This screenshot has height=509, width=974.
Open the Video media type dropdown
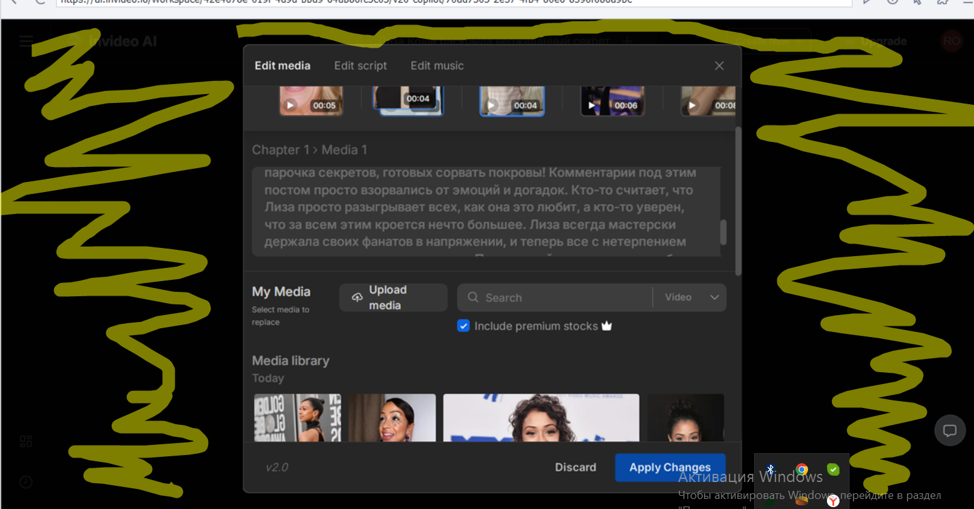click(x=691, y=297)
